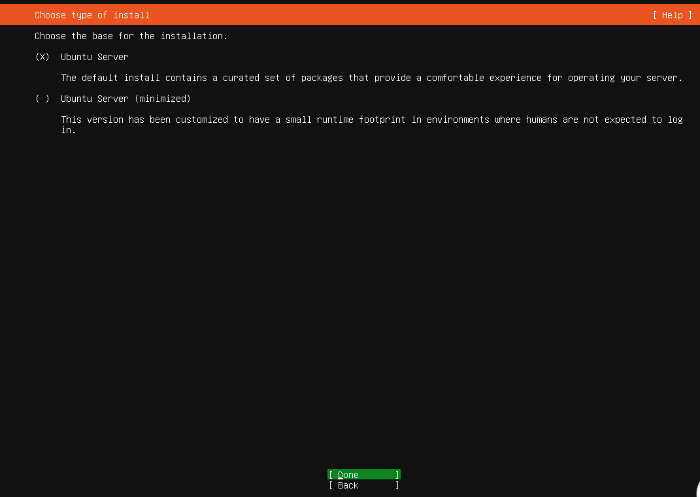Click the 'Ubuntu Server (minimized)' label text
This screenshot has width=700, height=497.
[126, 99]
